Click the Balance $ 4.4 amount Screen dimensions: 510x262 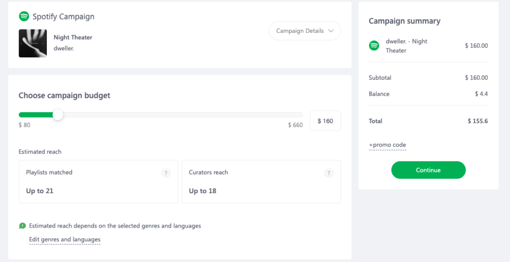point(482,94)
